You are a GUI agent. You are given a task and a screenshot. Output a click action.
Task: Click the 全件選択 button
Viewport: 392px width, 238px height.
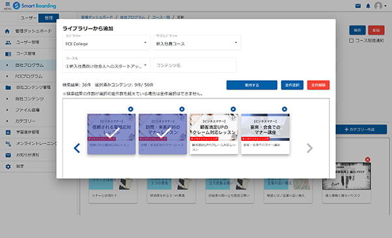pos(292,85)
